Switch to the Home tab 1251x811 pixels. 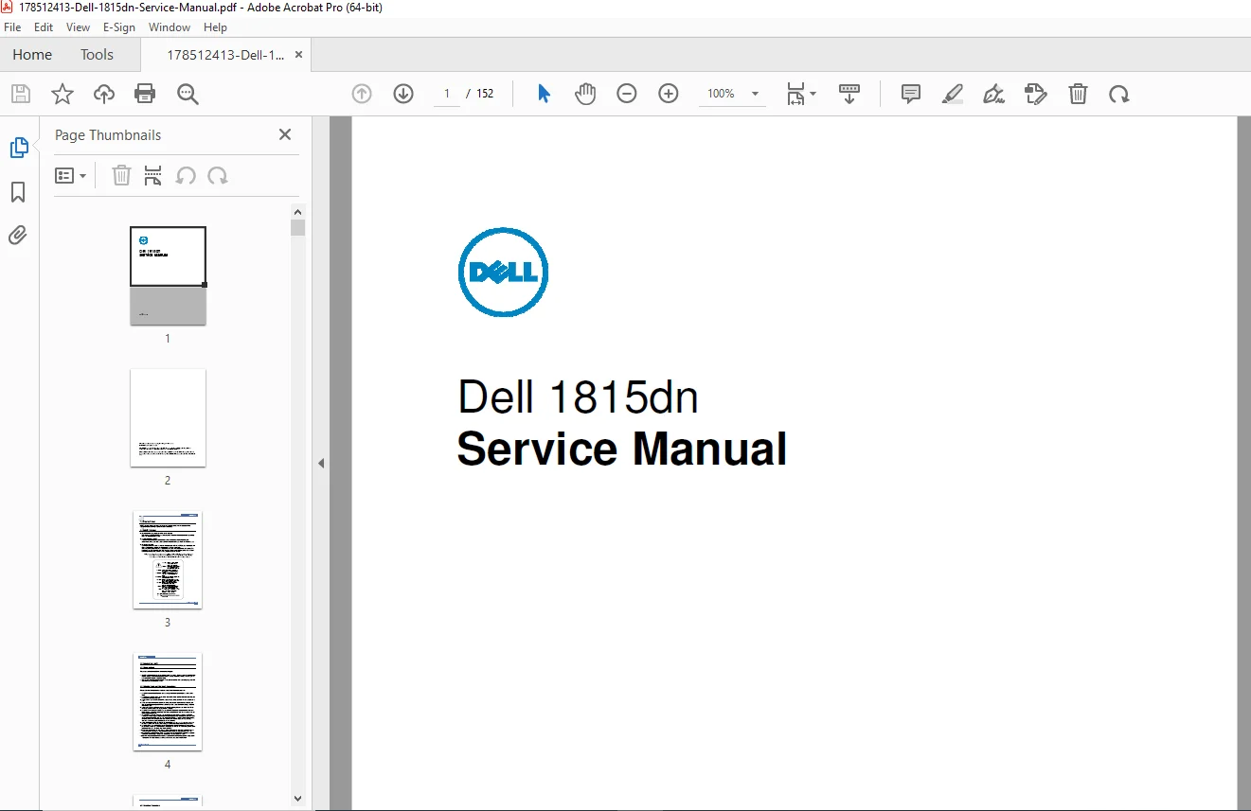pos(32,55)
